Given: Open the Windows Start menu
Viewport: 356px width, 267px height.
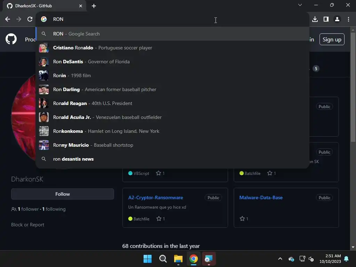Looking at the screenshot, I should [147, 259].
